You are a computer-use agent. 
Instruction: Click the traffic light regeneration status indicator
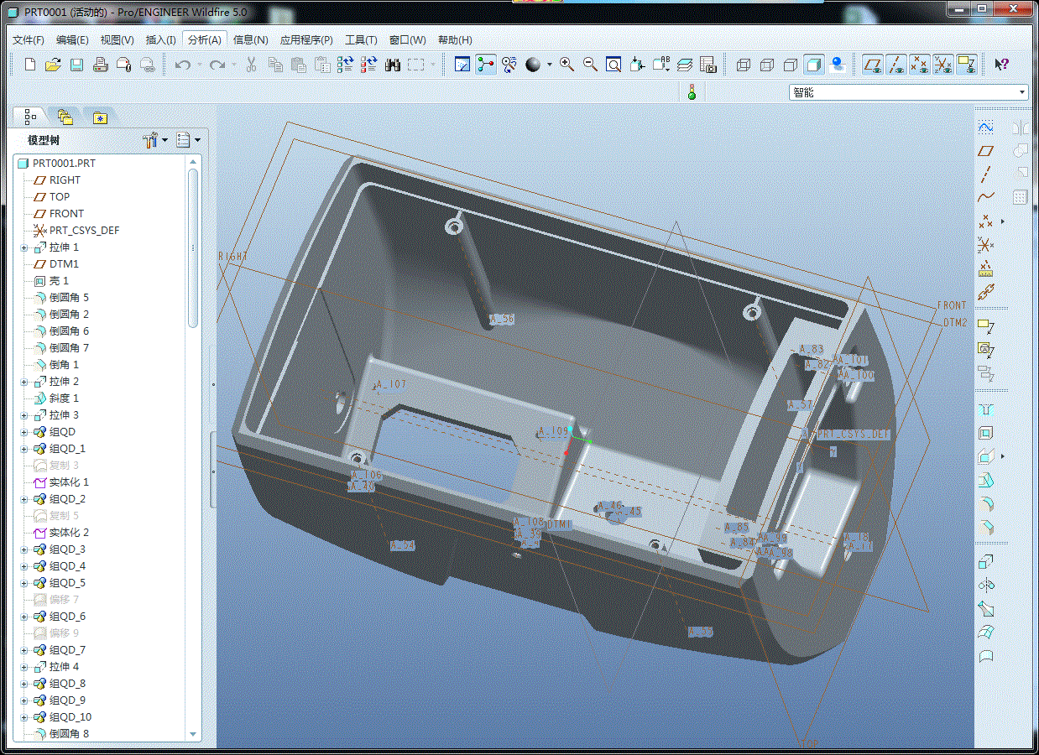[692, 92]
